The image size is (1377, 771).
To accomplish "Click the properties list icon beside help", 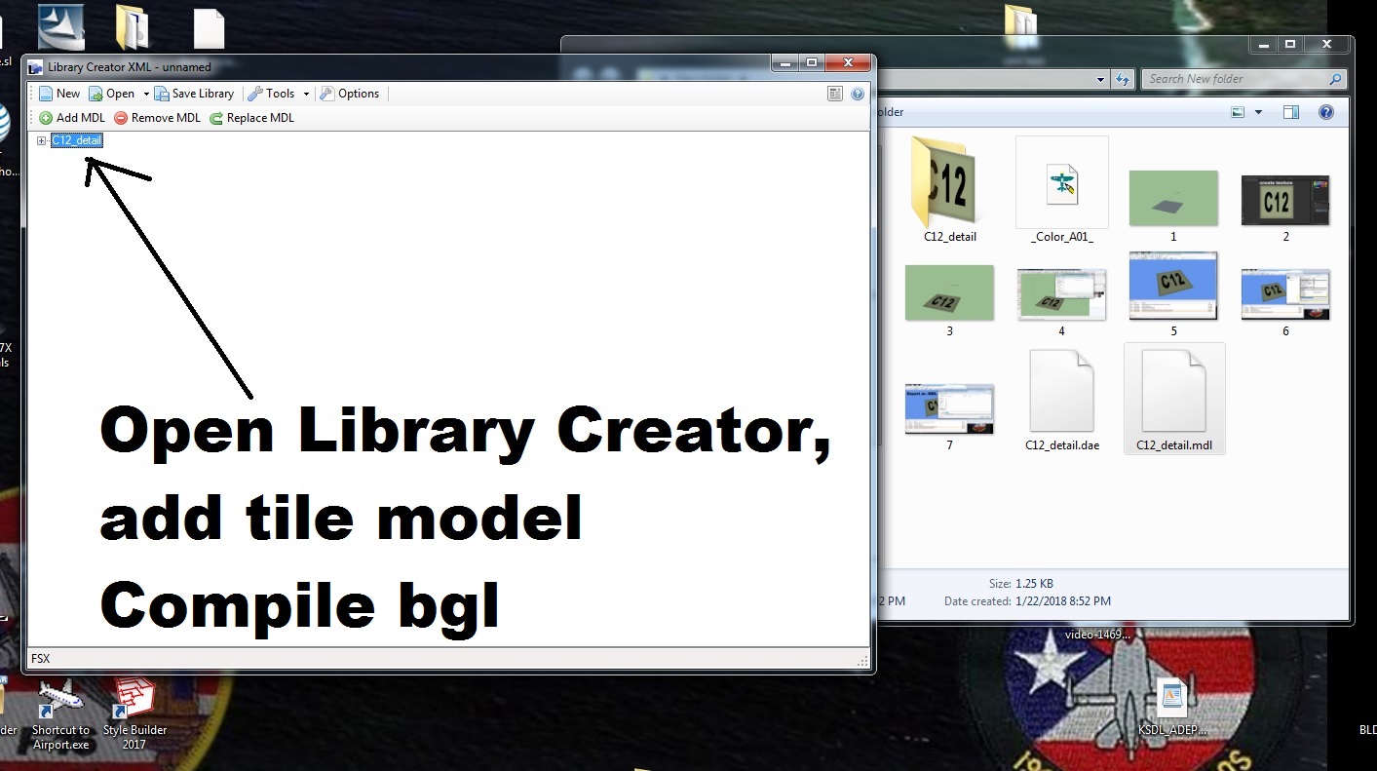I will click(835, 94).
